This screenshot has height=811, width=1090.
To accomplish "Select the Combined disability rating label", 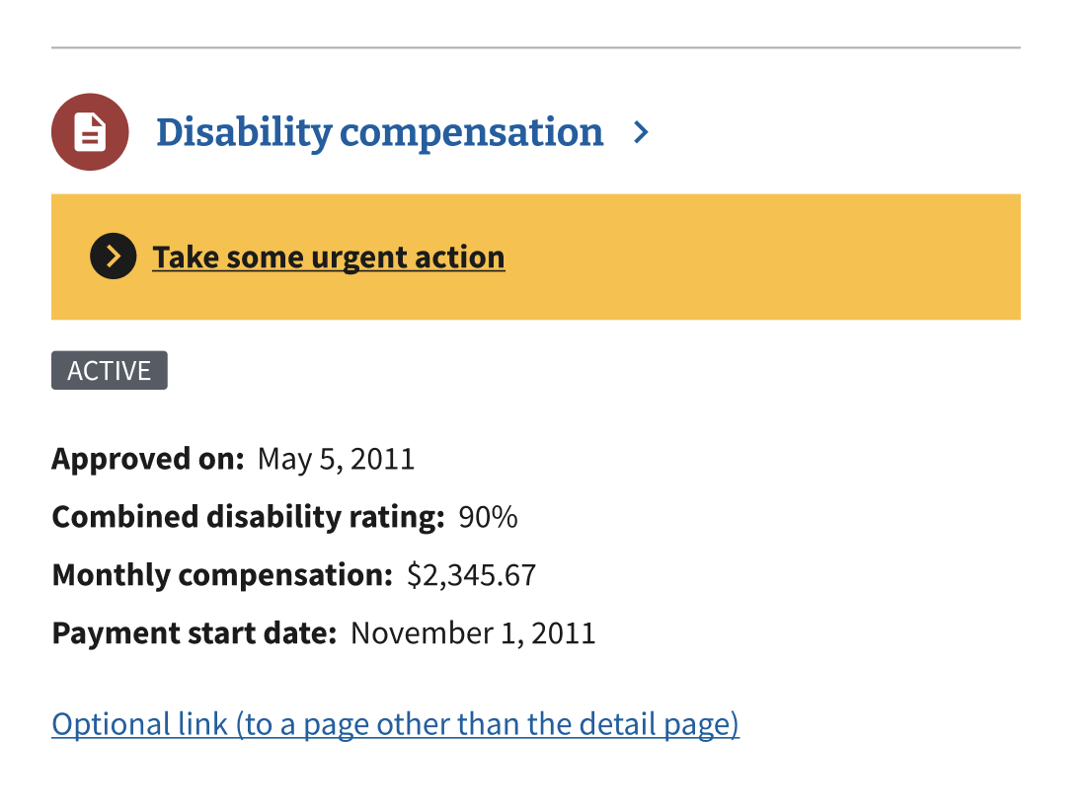I will (x=248, y=517).
